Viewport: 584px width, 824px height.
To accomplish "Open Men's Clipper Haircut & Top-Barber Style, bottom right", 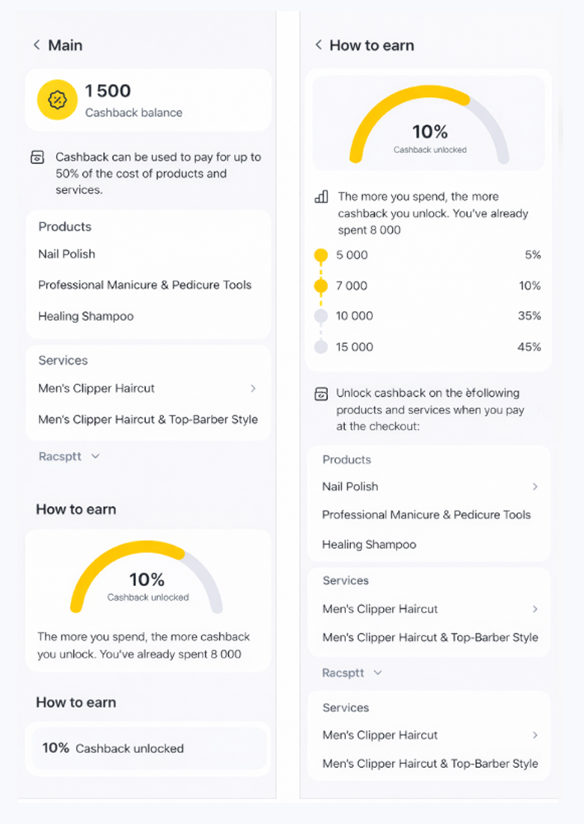I will point(430,763).
